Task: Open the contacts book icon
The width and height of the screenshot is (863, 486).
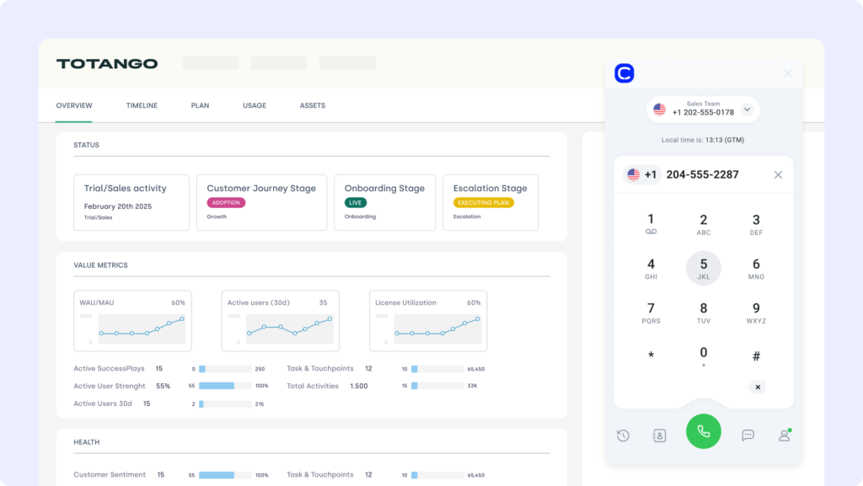Action: pyautogui.click(x=659, y=435)
